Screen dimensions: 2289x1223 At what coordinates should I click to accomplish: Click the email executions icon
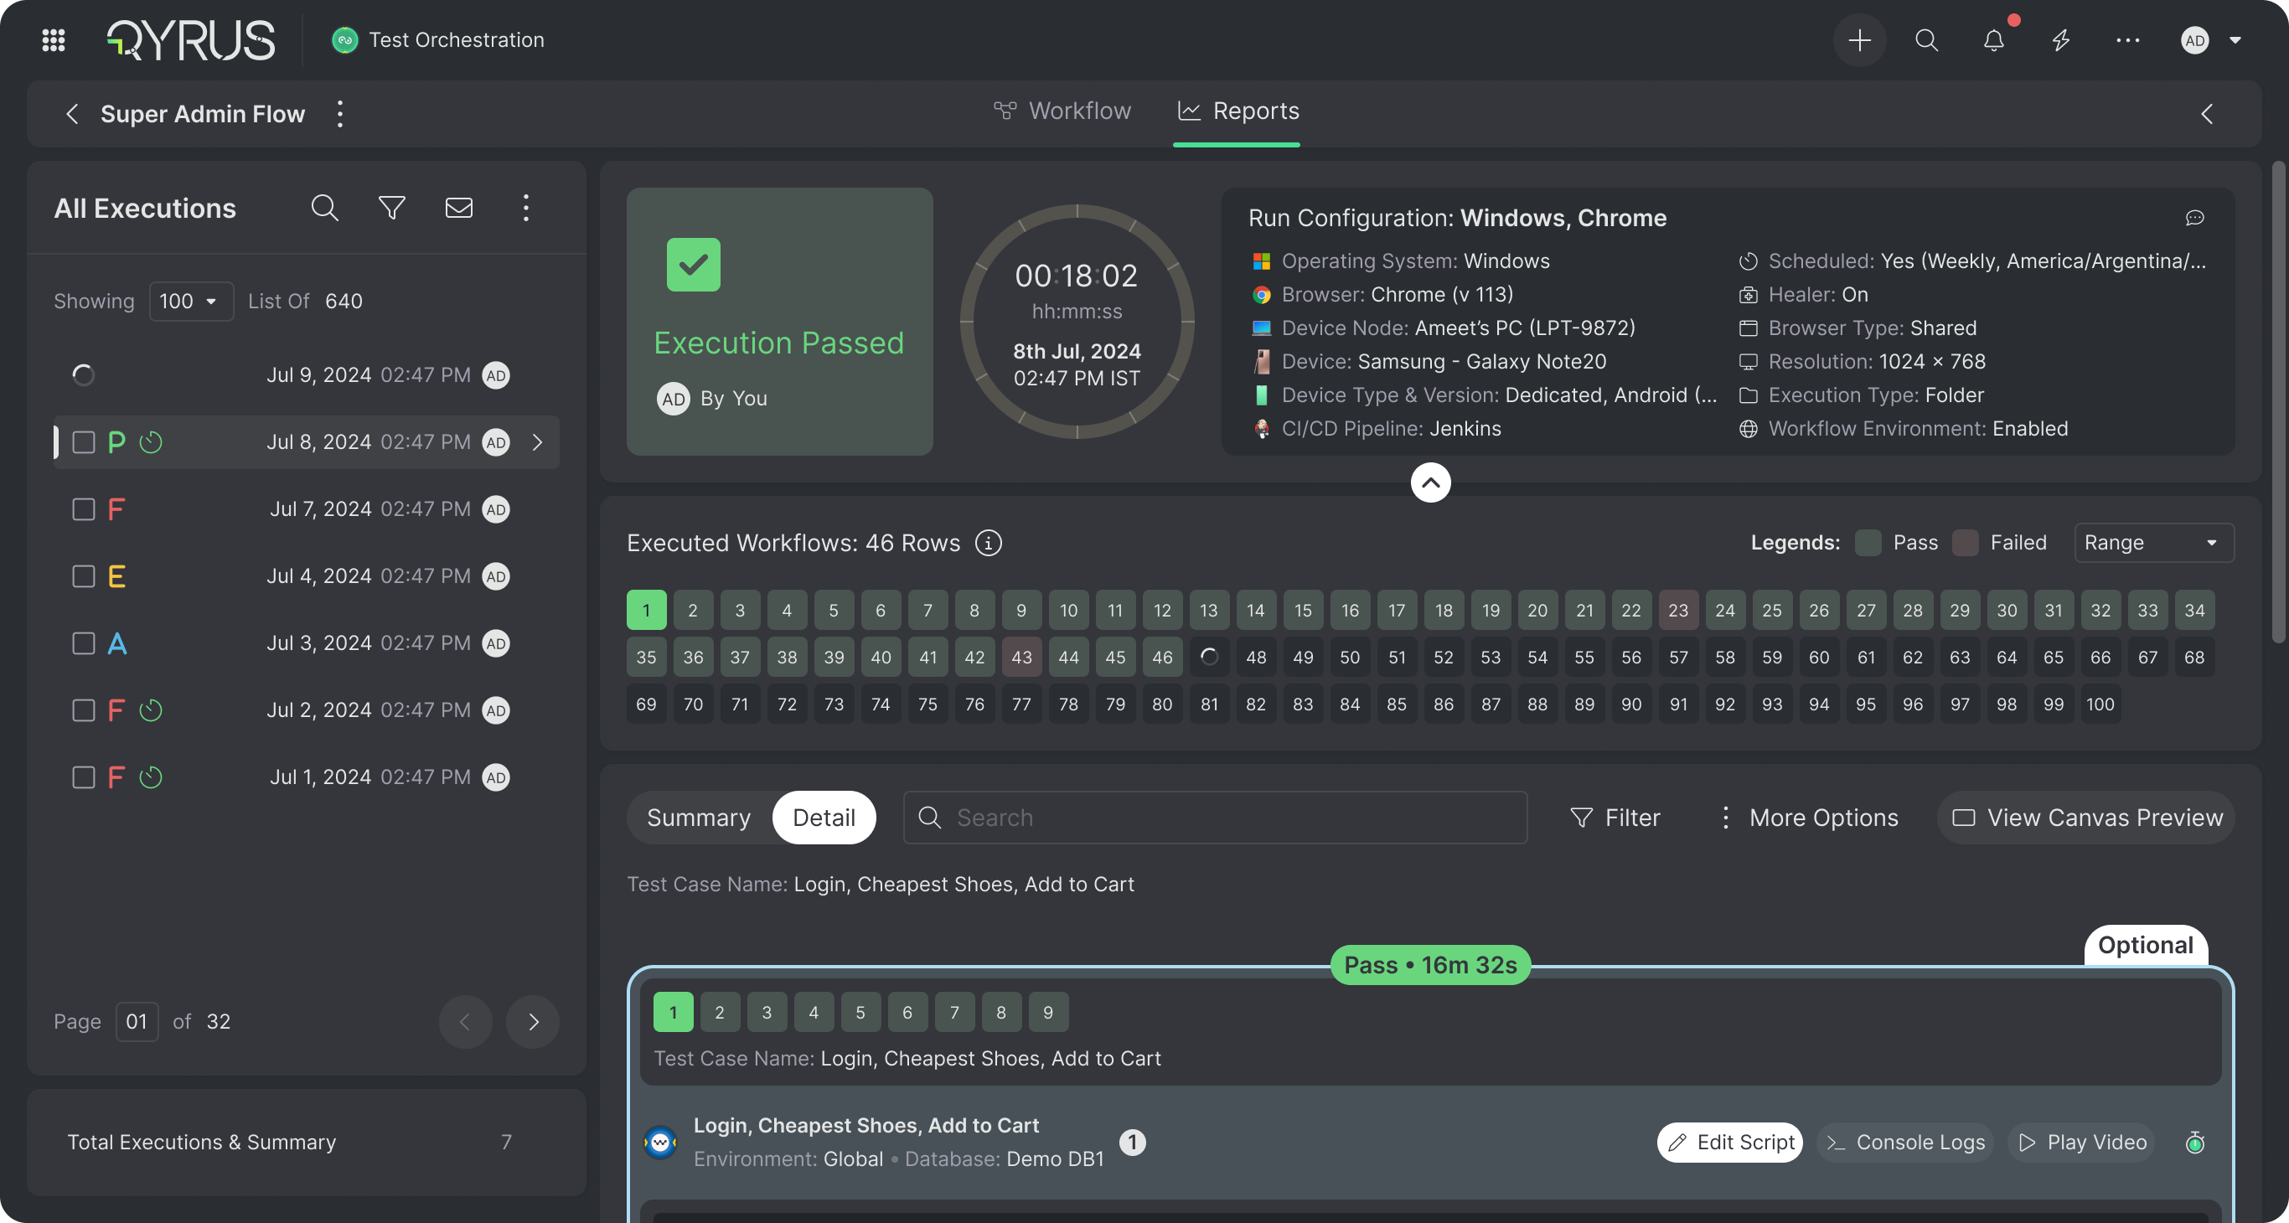(x=458, y=208)
